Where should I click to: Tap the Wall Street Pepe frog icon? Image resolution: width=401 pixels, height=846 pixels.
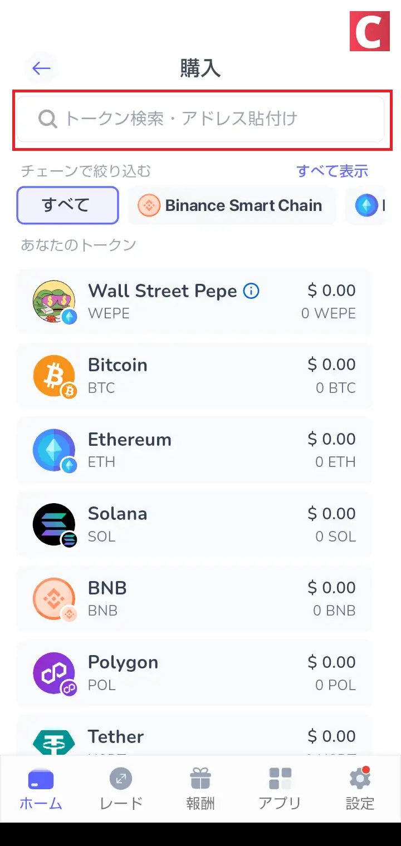[x=53, y=302]
